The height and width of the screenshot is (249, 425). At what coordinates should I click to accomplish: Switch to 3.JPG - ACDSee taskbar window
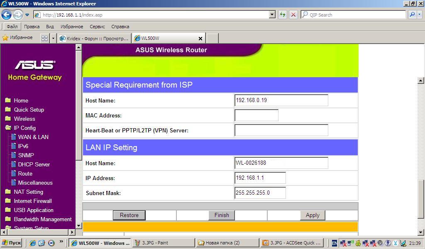tap(292, 243)
